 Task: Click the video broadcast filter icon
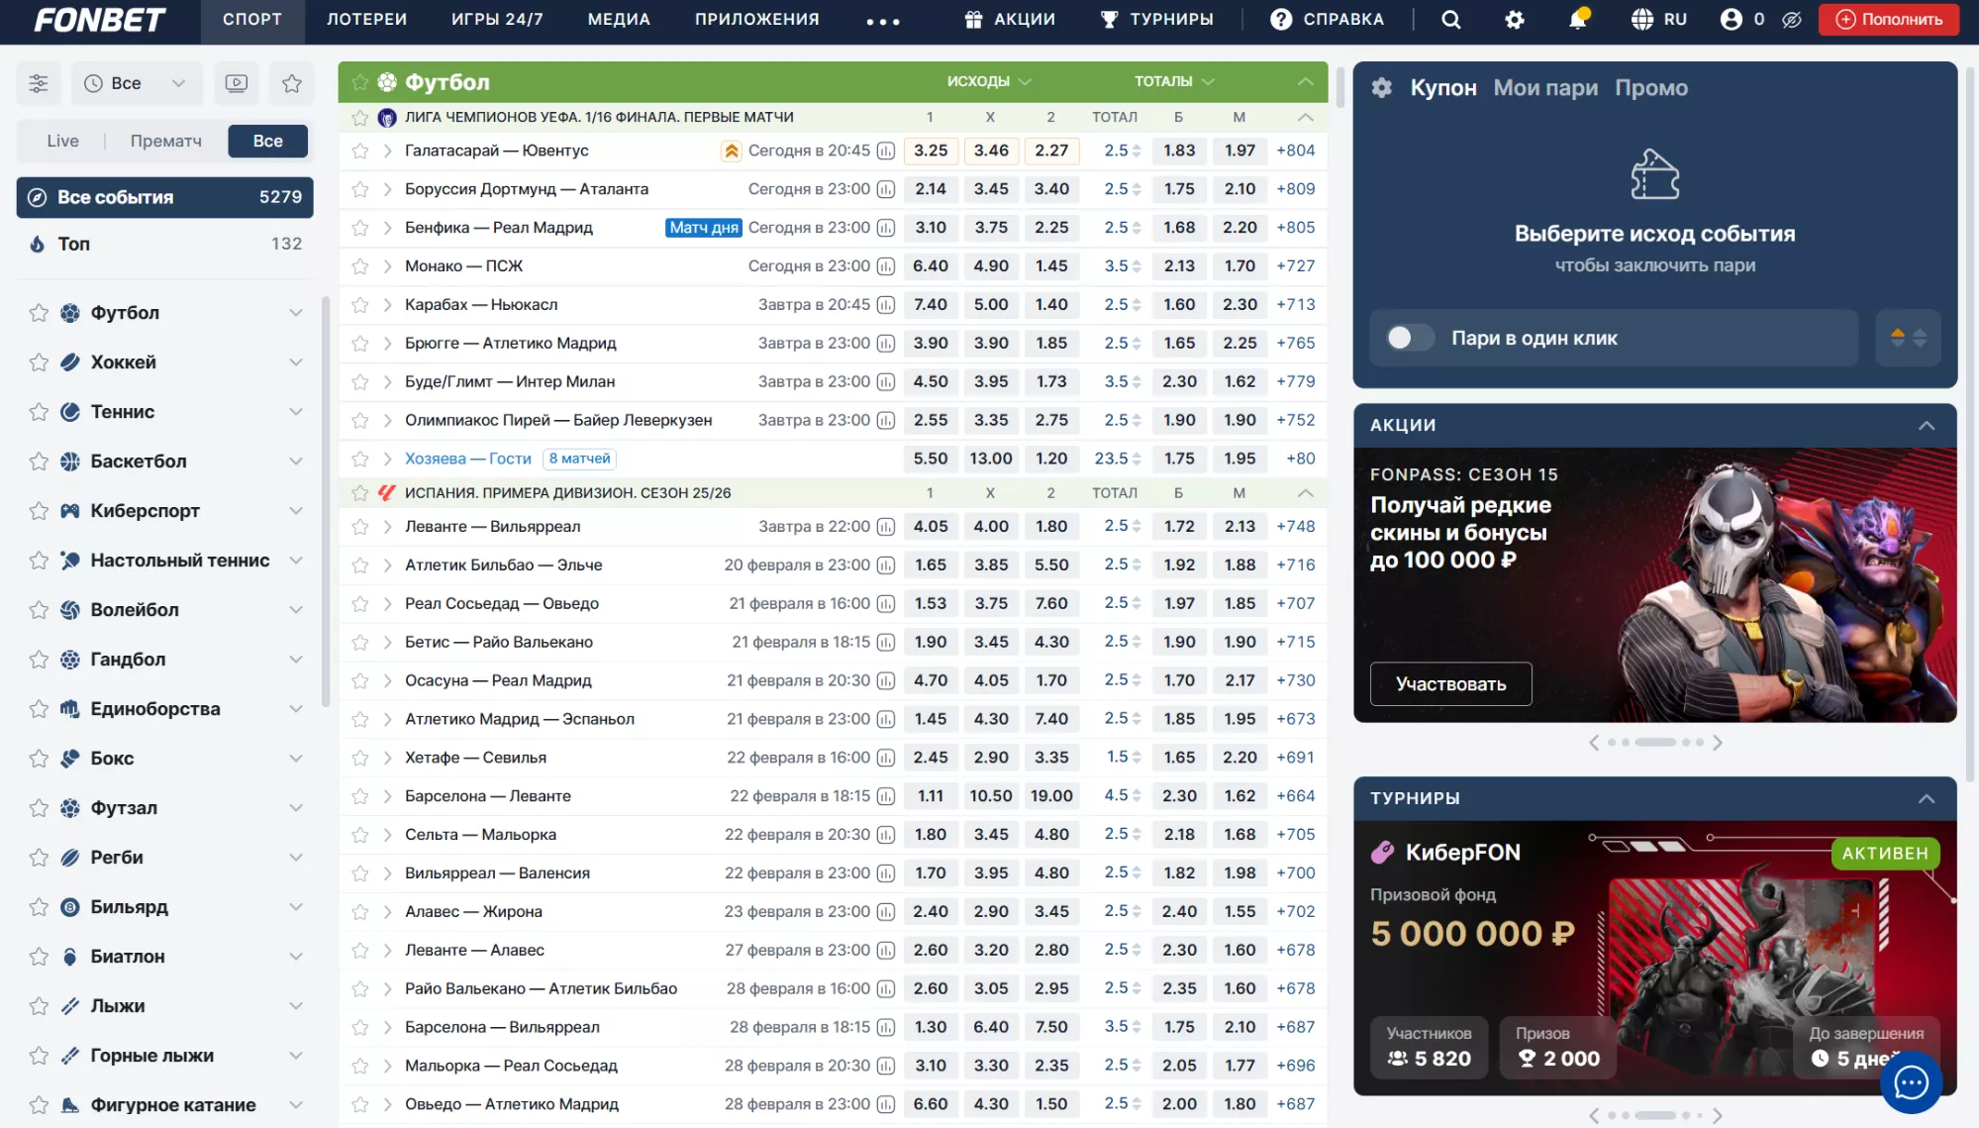tap(236, 83)
